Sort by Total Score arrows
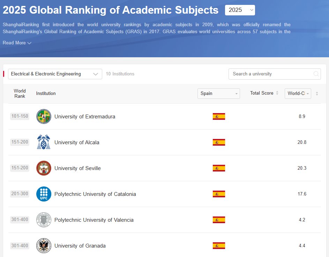329x257 pixels. pyautogui.click(x=277, y=93)
